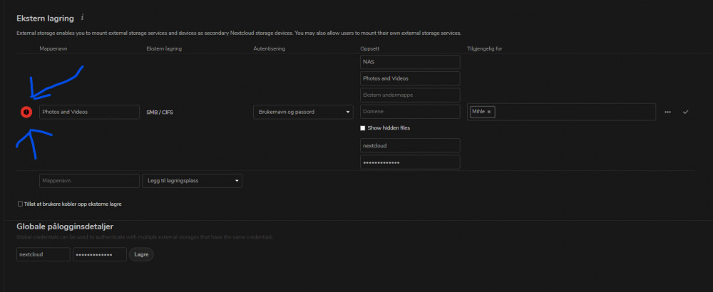The width and height of the screenshot is (713, 292).
Task: Click the Ekstern lagring section heading
Action: 45,19
